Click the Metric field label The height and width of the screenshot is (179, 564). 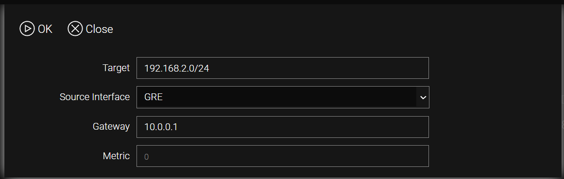click(116, 156)
